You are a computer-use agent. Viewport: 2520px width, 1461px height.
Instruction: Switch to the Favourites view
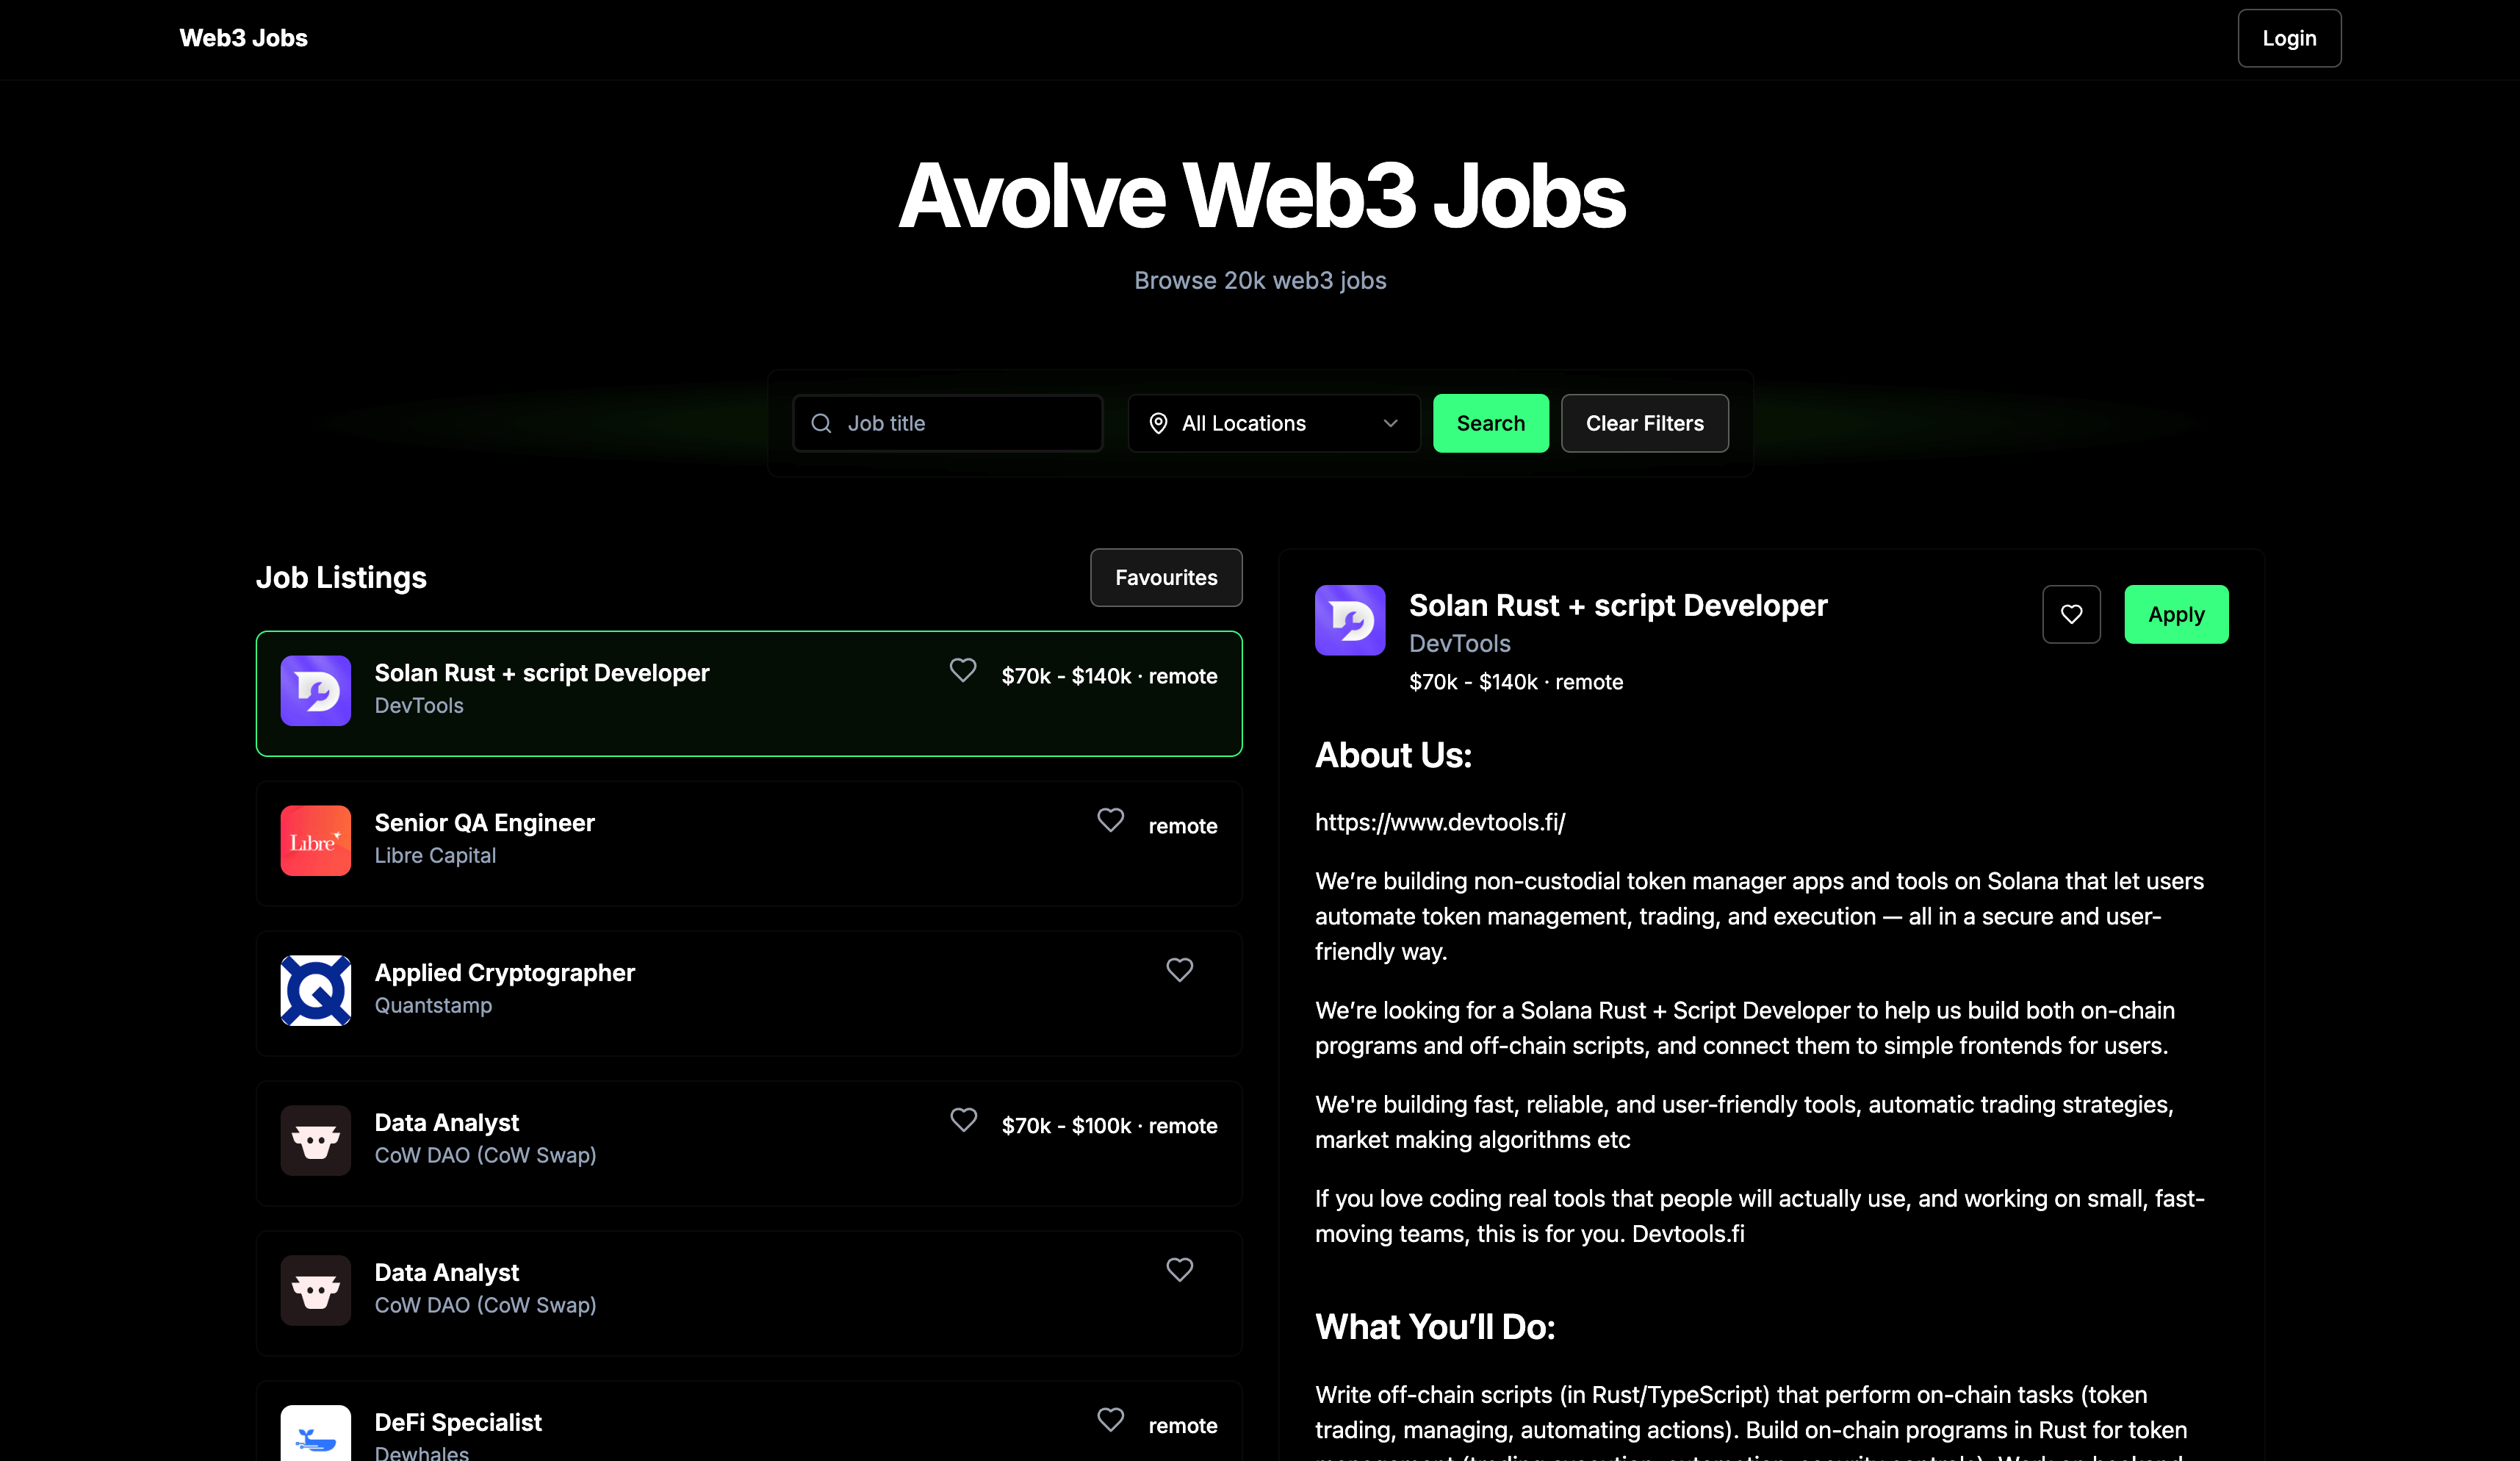tap(1165, 577)
